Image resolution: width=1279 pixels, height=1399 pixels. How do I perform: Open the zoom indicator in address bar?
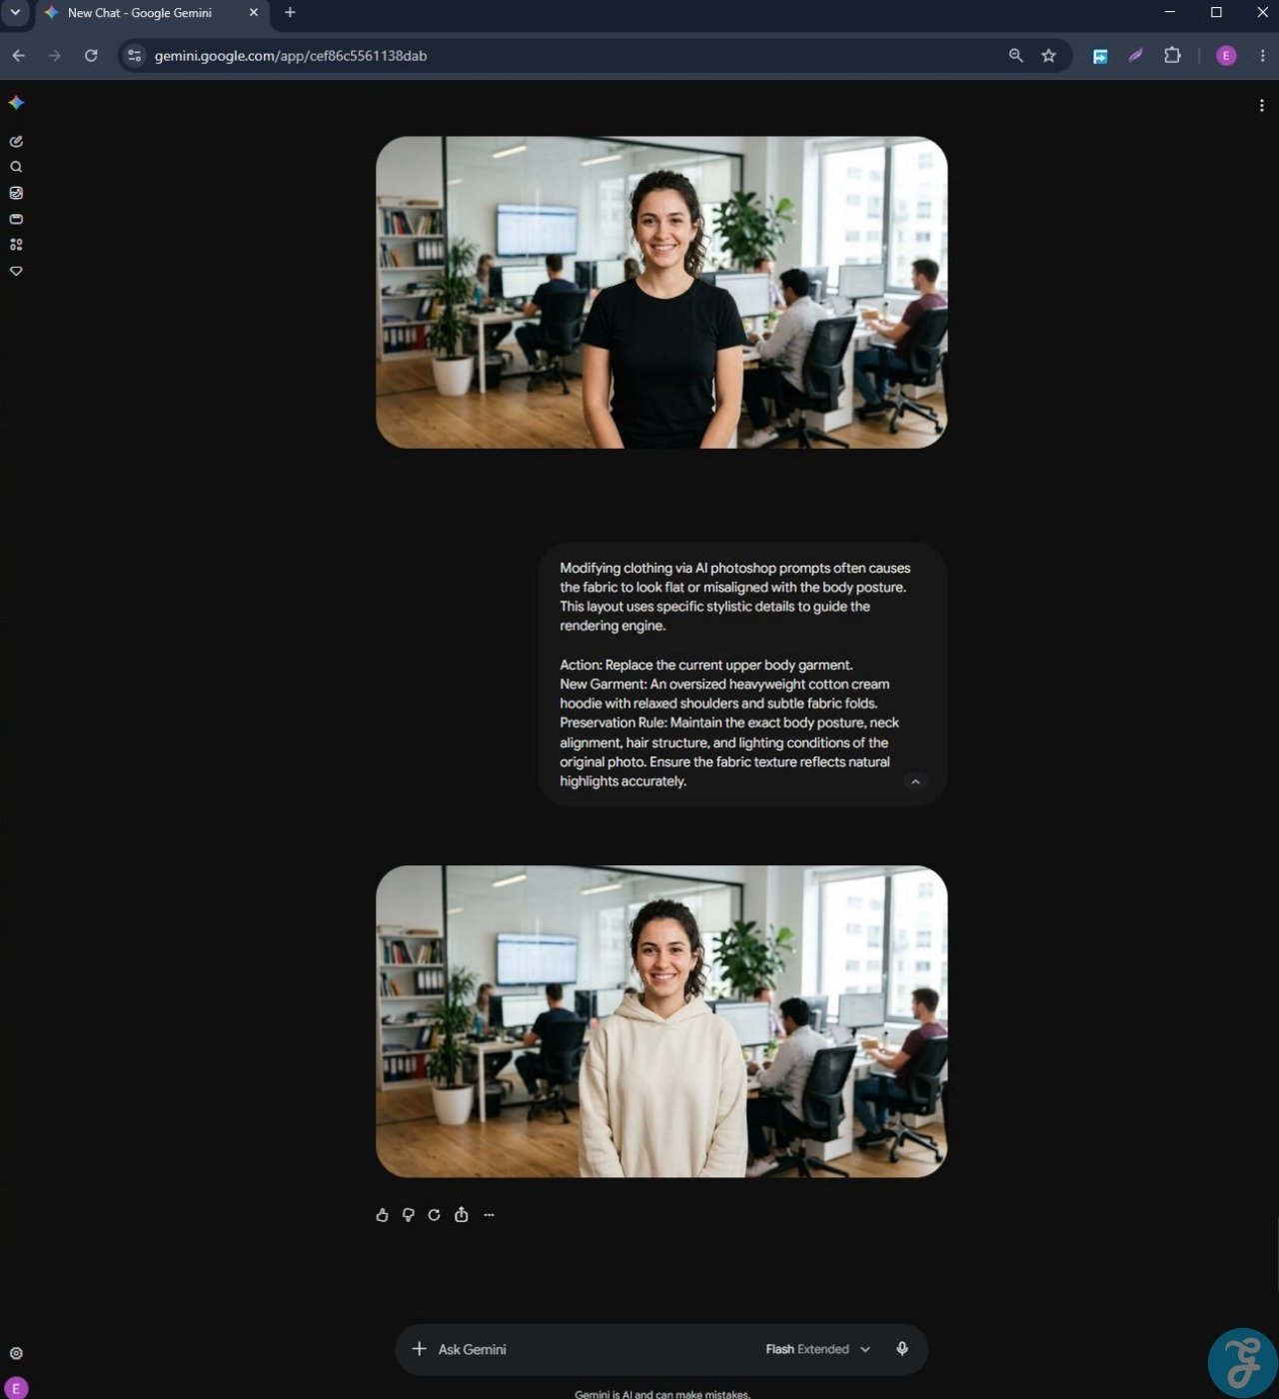[x=1016, y=56]
